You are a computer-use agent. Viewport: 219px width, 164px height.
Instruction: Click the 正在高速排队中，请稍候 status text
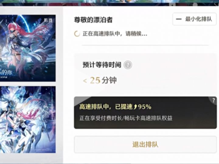(x=115, y=34)
